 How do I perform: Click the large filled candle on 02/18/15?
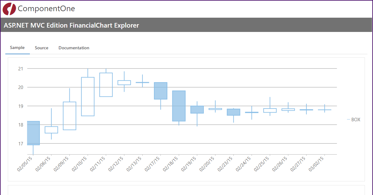(x=179, y=106)
